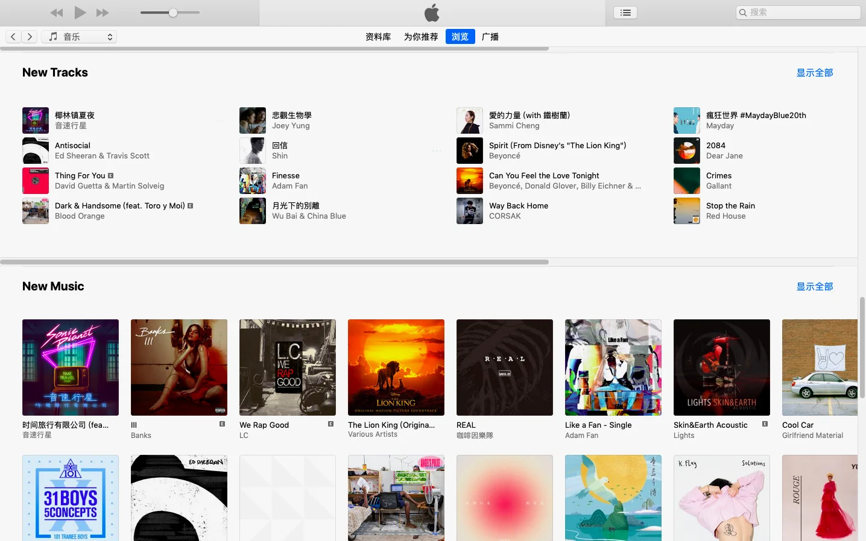Click the Way Back Home track artwork
This screenshot has height=541, width=866.
coord(470,211)
